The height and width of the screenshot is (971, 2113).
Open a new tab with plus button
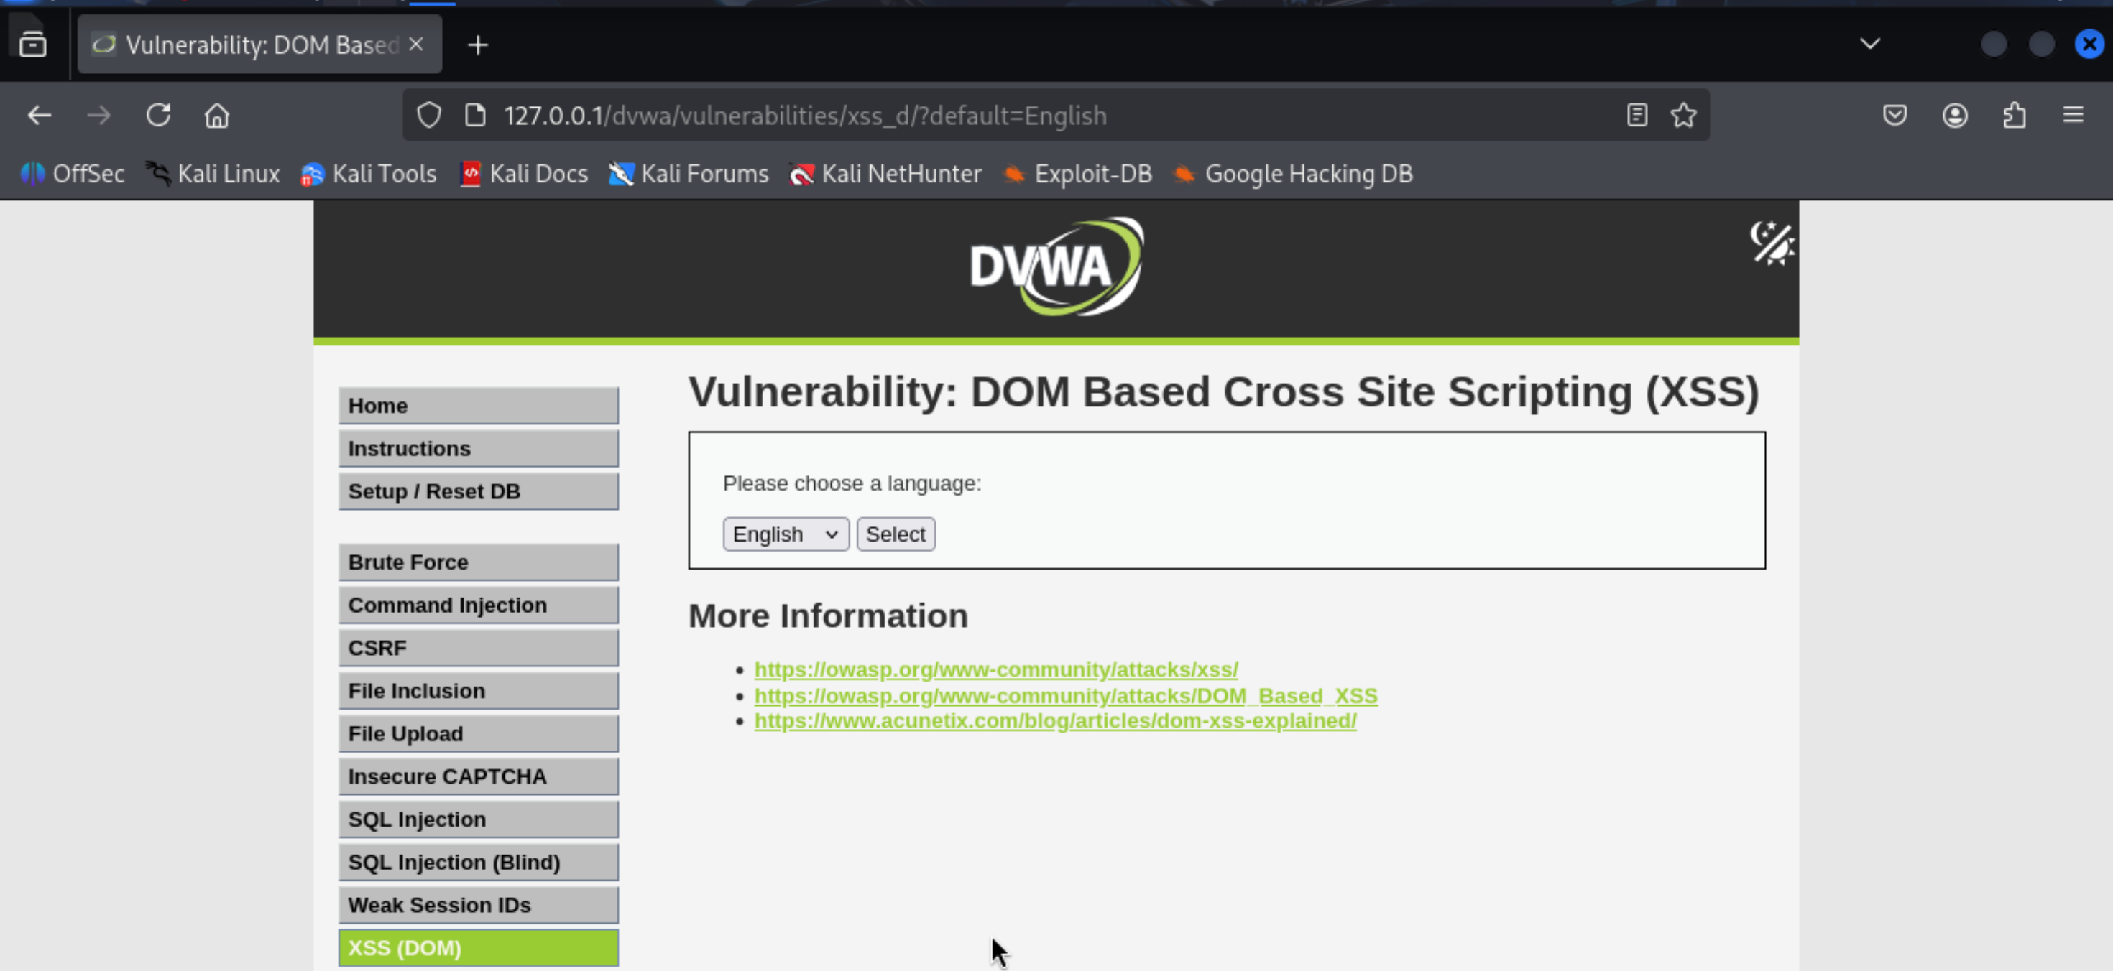(x=477, y=45)
